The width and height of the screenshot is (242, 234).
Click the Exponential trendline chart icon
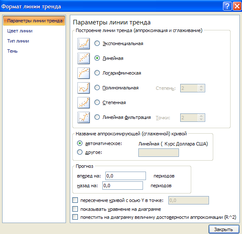pos(83,44)
